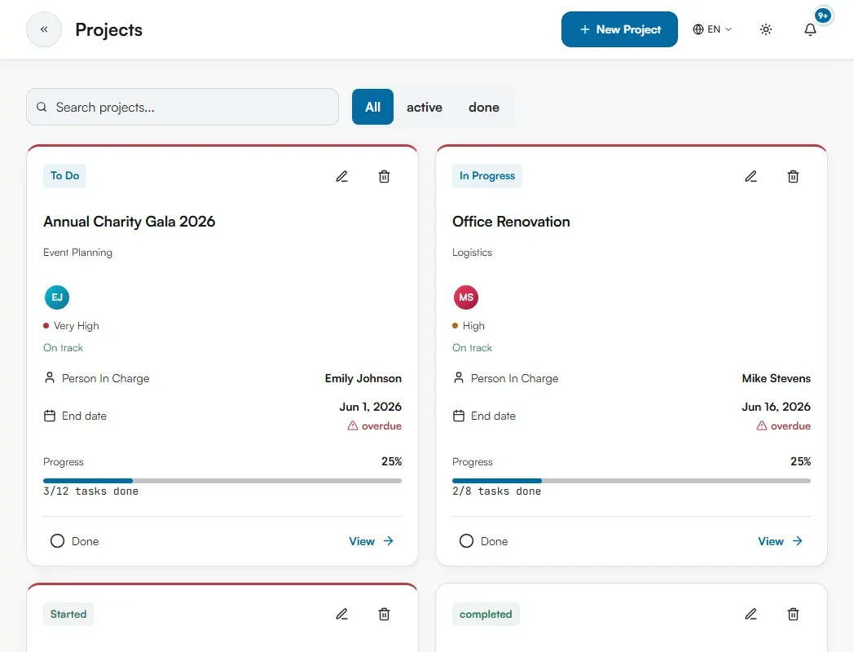Click the In Progress status badge
Screen dimensions: 854x652
(487, 176)
